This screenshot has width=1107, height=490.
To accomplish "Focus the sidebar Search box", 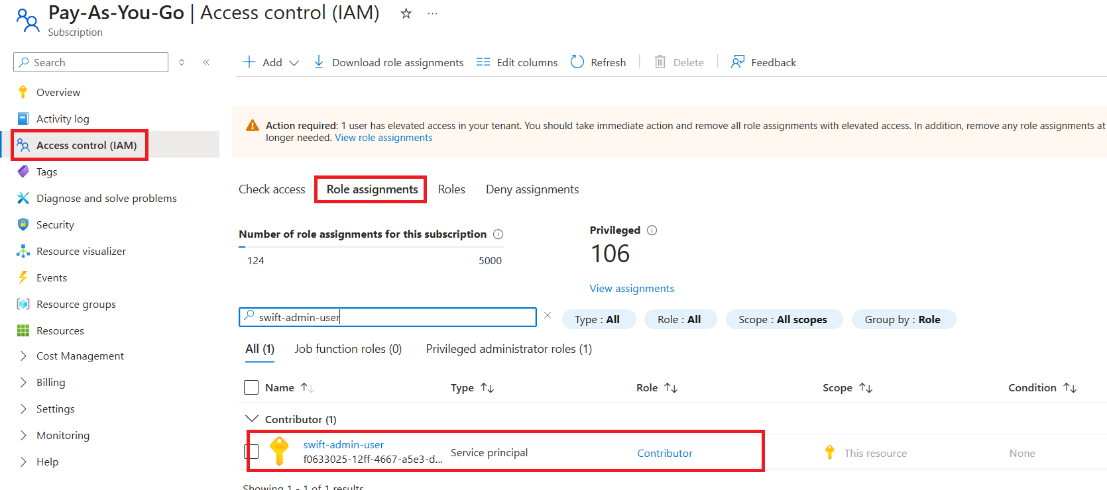I will [x=91, y=62].
